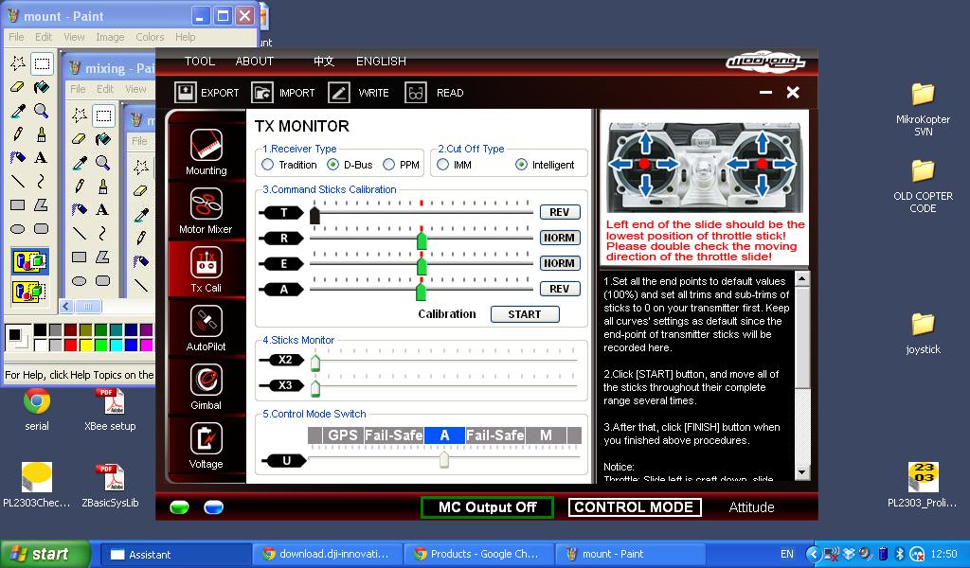Switch language to ENGLISH
The image size is (970, 568).
pyautogui.click(x=381, y=61)
